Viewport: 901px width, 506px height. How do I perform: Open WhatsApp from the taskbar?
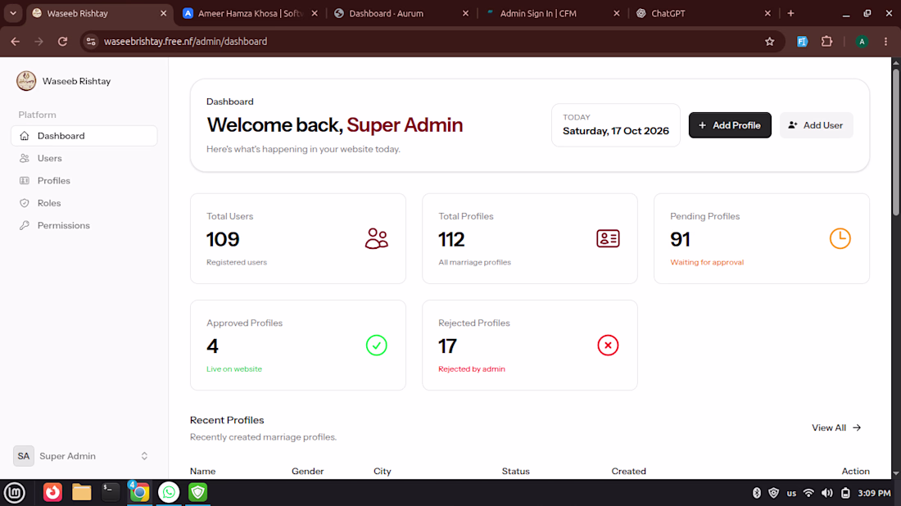click(169, 492)
